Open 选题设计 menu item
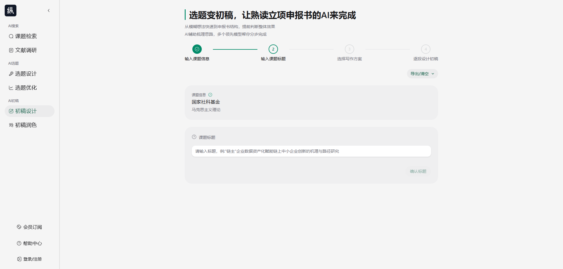563x269 pixels. (30, 74)
